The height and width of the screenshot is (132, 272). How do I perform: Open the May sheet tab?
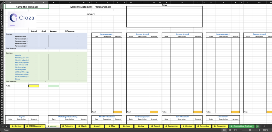pyautogui.click(x=112, y=126)
